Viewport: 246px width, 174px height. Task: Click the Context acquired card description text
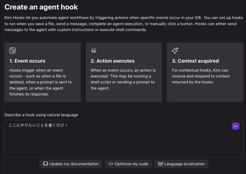(x=201, y=76)
